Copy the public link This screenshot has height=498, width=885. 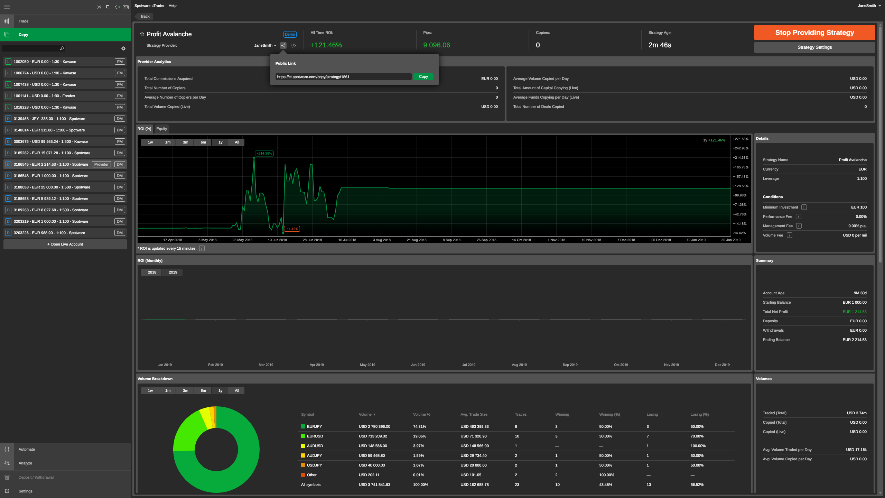pyautogui.click(x=423, y=77)
